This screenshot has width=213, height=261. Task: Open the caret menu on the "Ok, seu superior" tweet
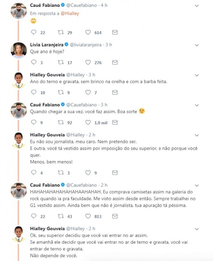tap(197, 229)
